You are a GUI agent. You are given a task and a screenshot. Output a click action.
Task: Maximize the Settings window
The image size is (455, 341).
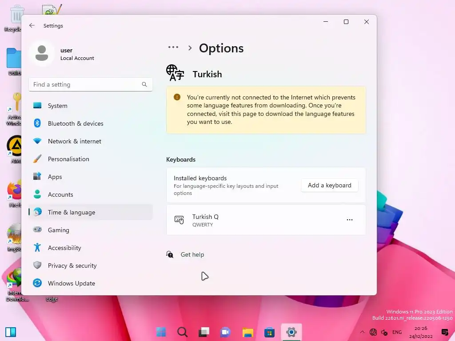pyautogui.click(x=346, y=22)
